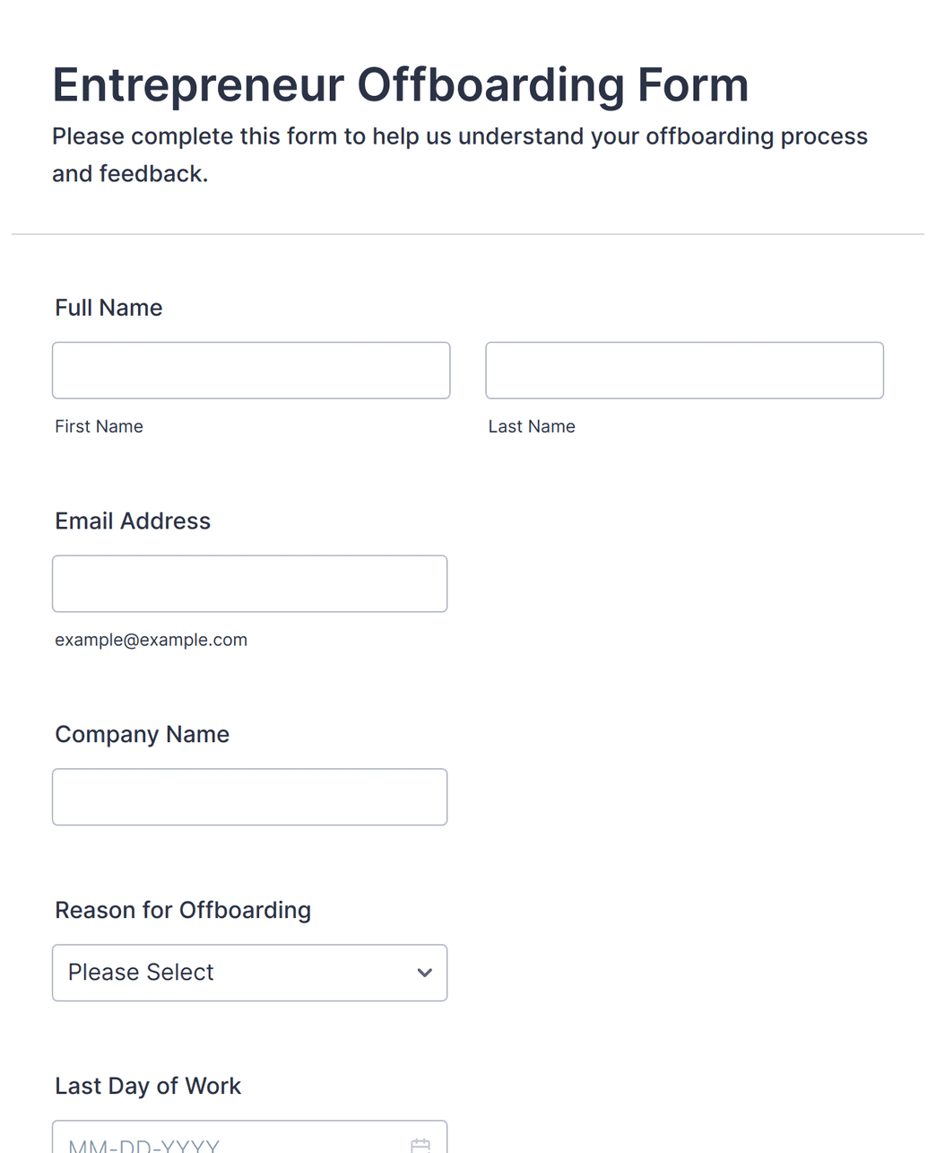Click into the Email Address field
This screenshot has height=1153, width=936.
(x=249, y=583)
